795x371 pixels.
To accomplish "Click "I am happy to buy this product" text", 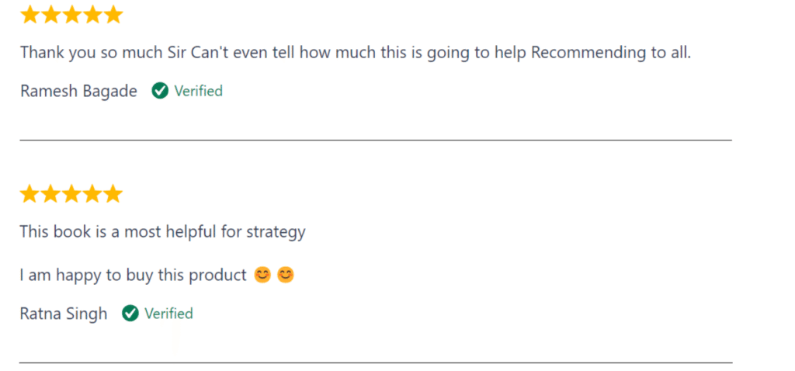I will 133,275.
